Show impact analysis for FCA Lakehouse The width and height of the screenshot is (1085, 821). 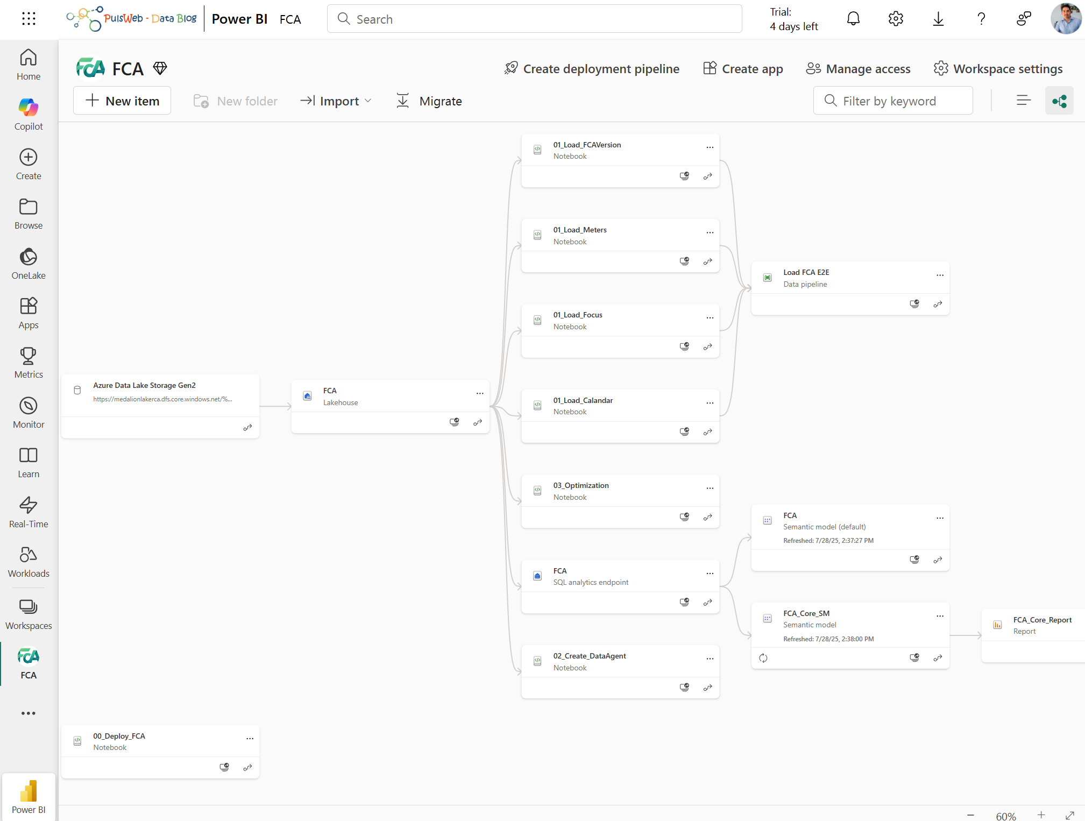[455, 422]
